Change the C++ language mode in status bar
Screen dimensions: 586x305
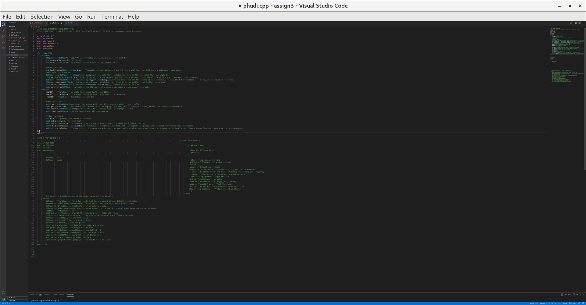(x=560, y=303)
